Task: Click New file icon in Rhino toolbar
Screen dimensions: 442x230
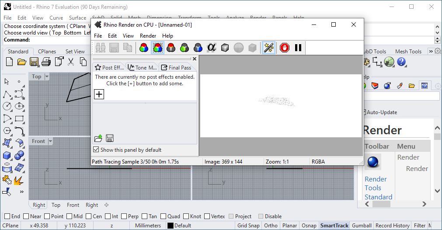Action: coord(9,62)
